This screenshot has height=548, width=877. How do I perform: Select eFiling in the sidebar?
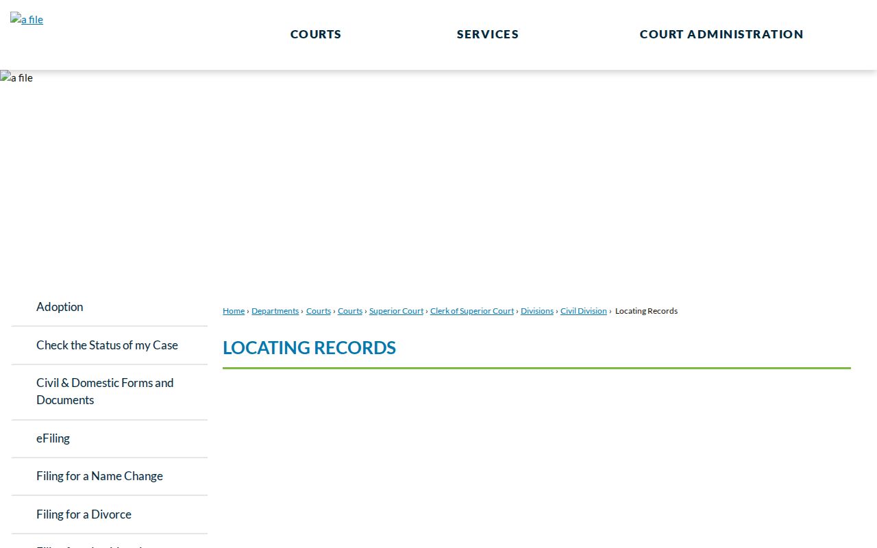pyautogui.click(x=110, y=438)
